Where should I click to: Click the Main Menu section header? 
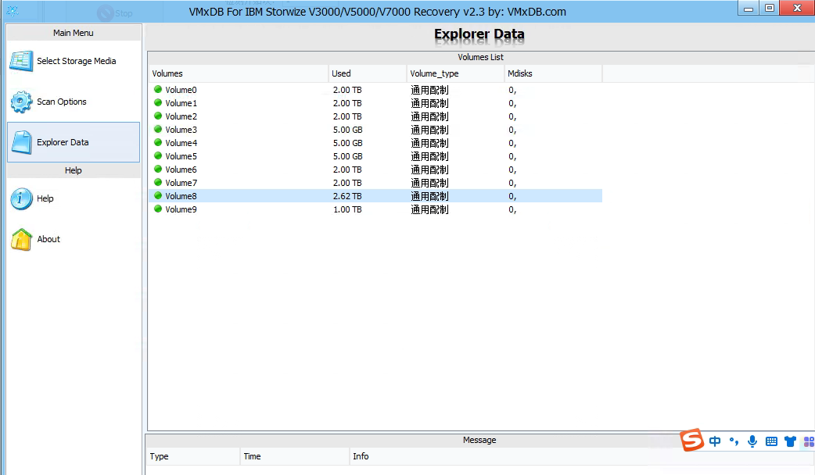(74, 33)
